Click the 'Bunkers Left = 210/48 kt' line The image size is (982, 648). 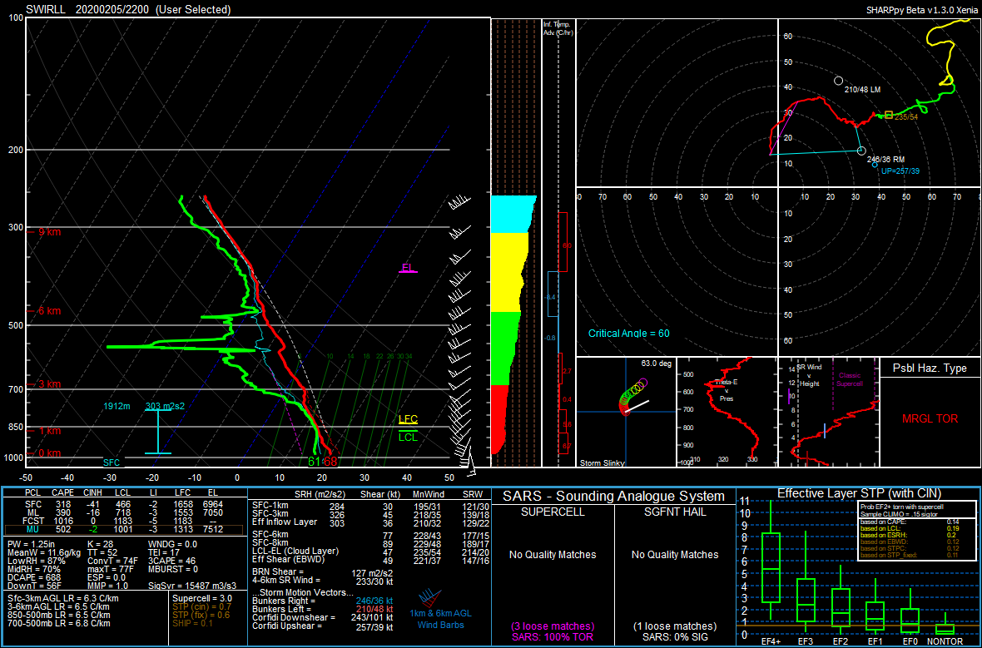323,609
